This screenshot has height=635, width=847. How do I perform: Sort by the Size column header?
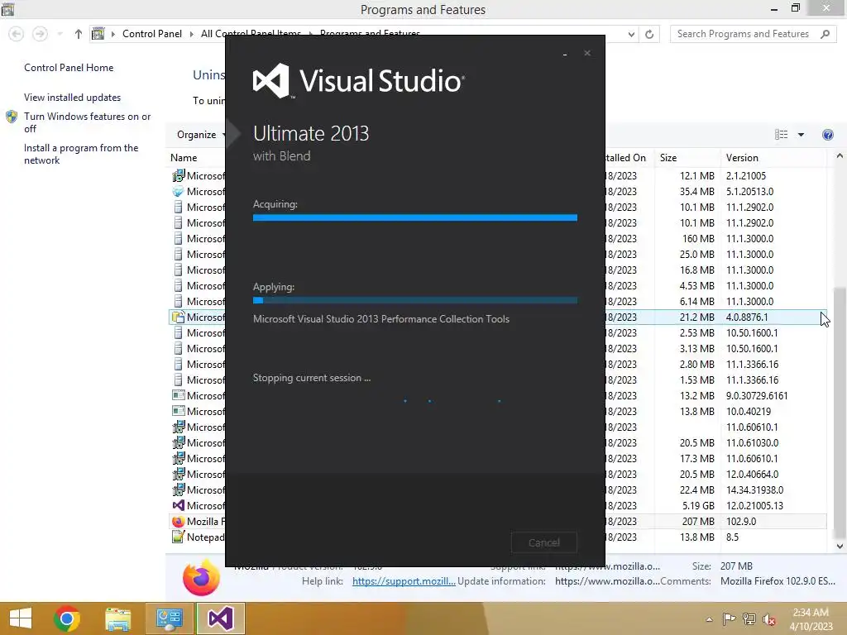(668, 158)
